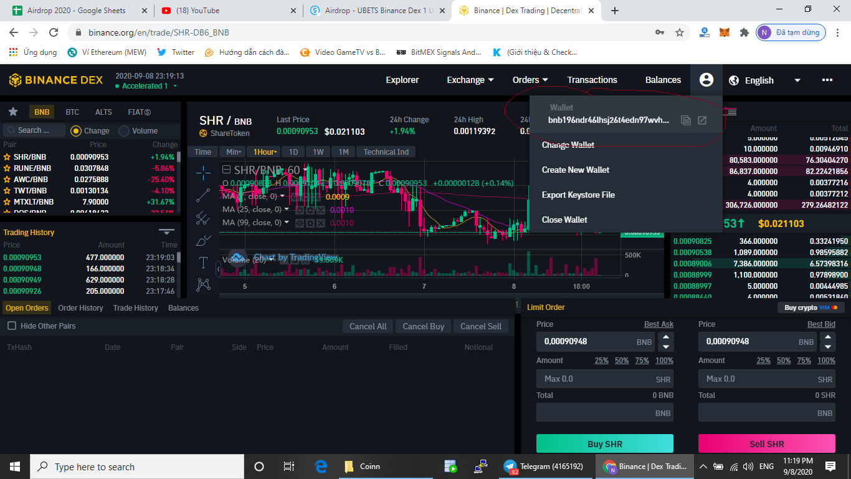851x479 pixels.
Task: Favorite the SHR/BNB pair star
Action: tap(7, 157)
